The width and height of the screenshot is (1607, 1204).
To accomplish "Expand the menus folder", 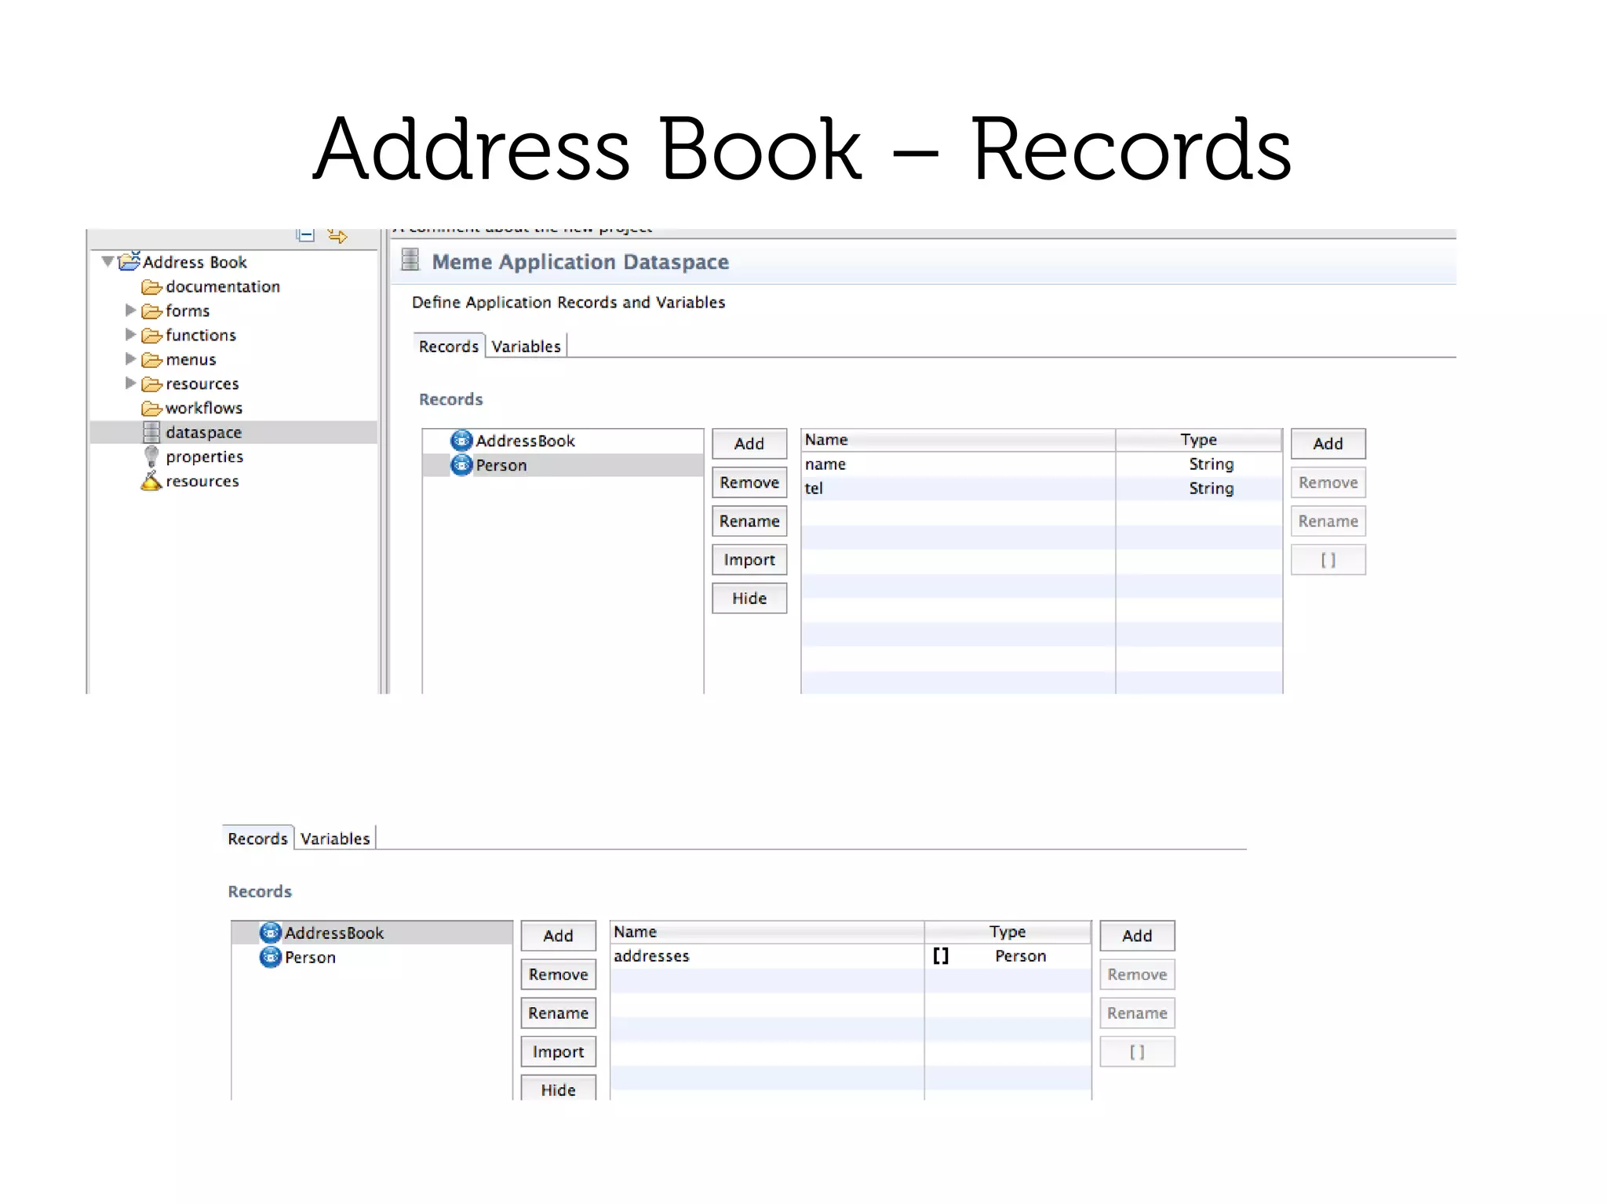I will [130, 358].
